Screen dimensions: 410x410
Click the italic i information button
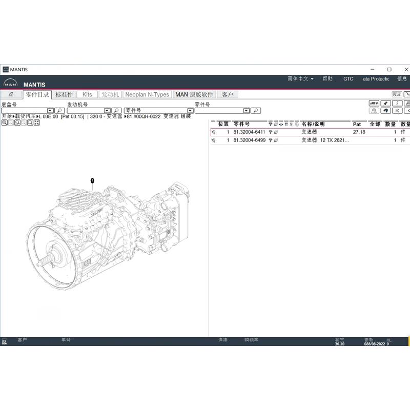point(397,104)
